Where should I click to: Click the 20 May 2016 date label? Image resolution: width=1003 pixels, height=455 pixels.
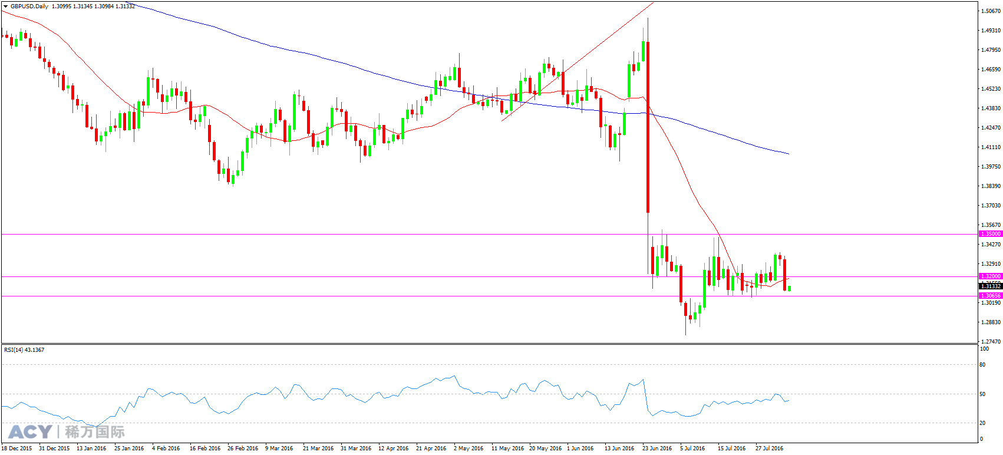click(x=546, y=449)
